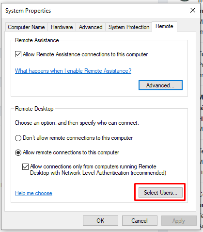Select the System Protection tab

129,27
